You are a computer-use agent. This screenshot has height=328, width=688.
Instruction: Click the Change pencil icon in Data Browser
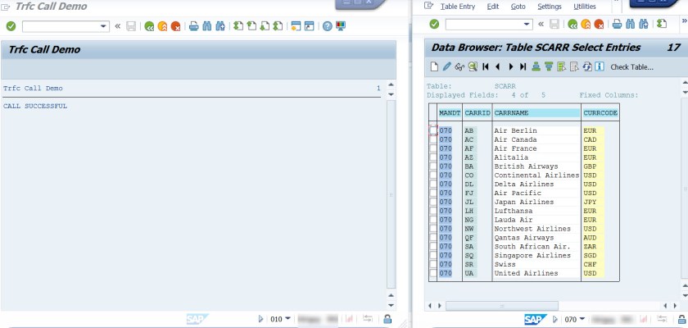click(446, 66)
